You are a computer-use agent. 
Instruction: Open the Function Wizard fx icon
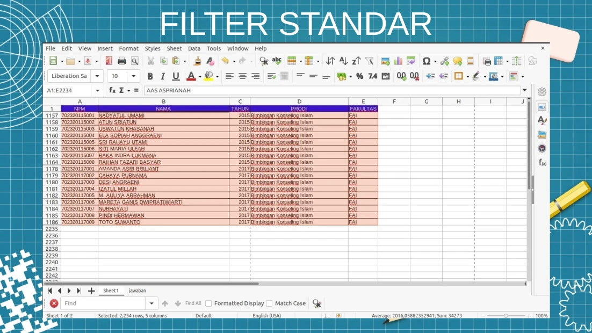tap(112, 91)
